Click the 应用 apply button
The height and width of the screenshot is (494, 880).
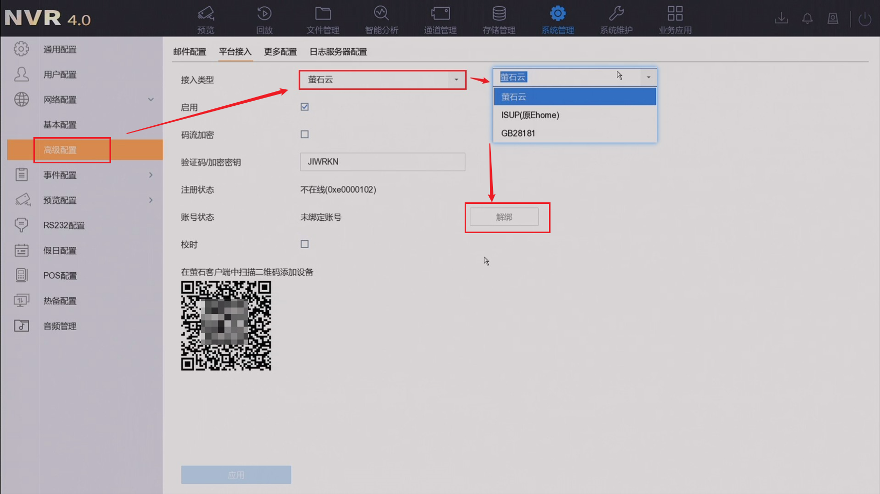[236, 475]
